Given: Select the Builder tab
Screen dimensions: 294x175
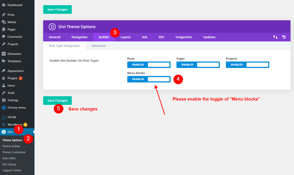Looking at the screenshot, I should pyautogui.click(x=104, y=37).
